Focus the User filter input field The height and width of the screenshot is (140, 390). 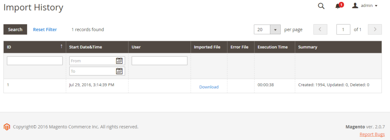[x=160, y=60]
